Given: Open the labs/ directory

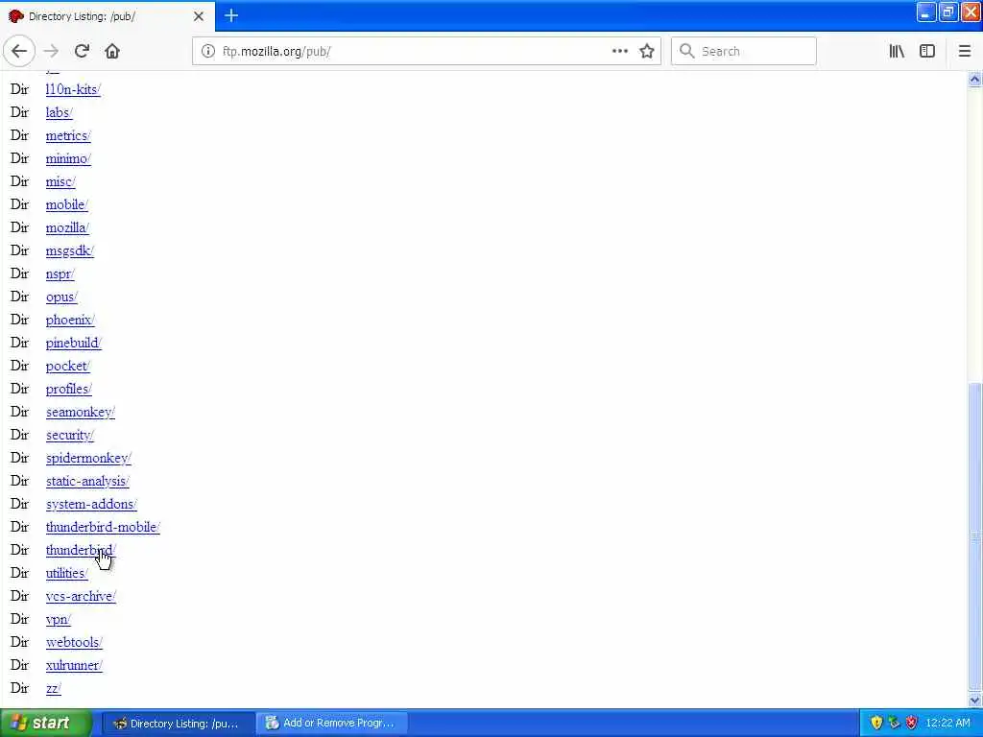Looking at the screenshot, I should click(59, 113).
